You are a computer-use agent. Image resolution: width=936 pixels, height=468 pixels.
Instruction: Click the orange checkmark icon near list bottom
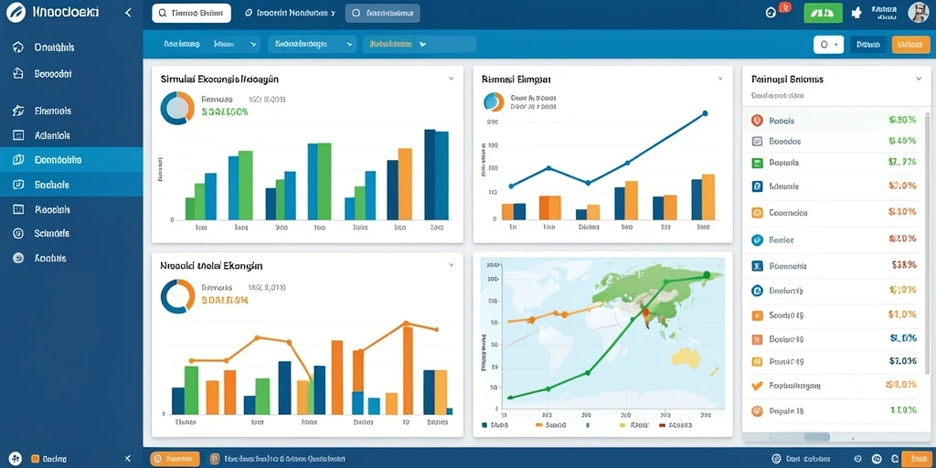pos(757,386)
